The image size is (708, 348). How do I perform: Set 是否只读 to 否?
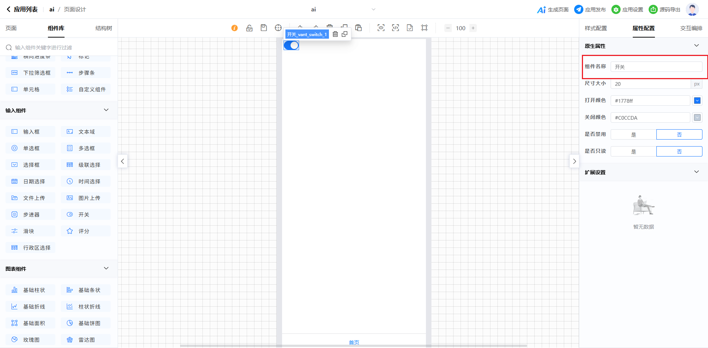679,151
